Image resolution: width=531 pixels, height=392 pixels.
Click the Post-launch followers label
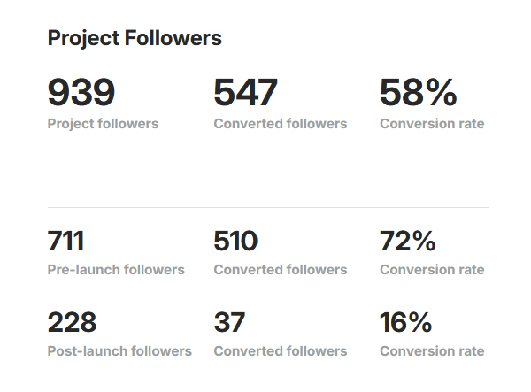point(119,351)
